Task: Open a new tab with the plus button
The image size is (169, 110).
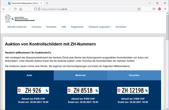Action: (47, 3)
